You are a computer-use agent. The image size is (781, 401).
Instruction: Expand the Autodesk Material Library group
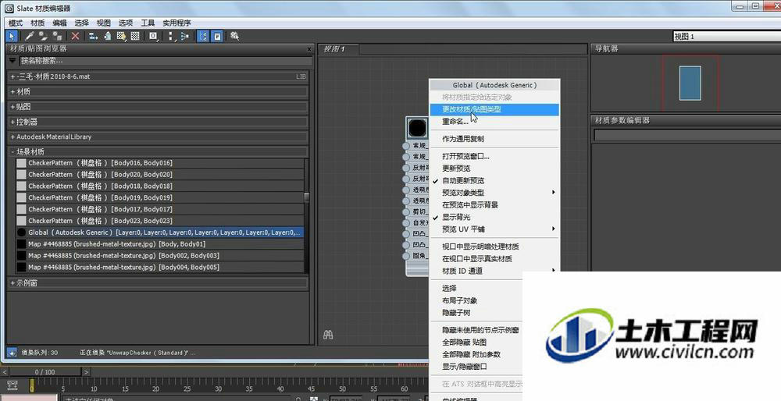click(159, 137)
